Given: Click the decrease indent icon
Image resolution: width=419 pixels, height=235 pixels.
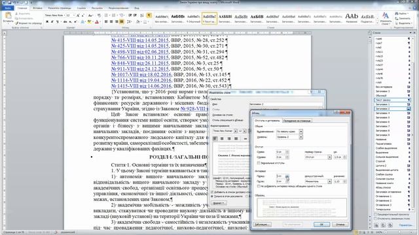Looking at the screenshot, I should click(130, 16).
